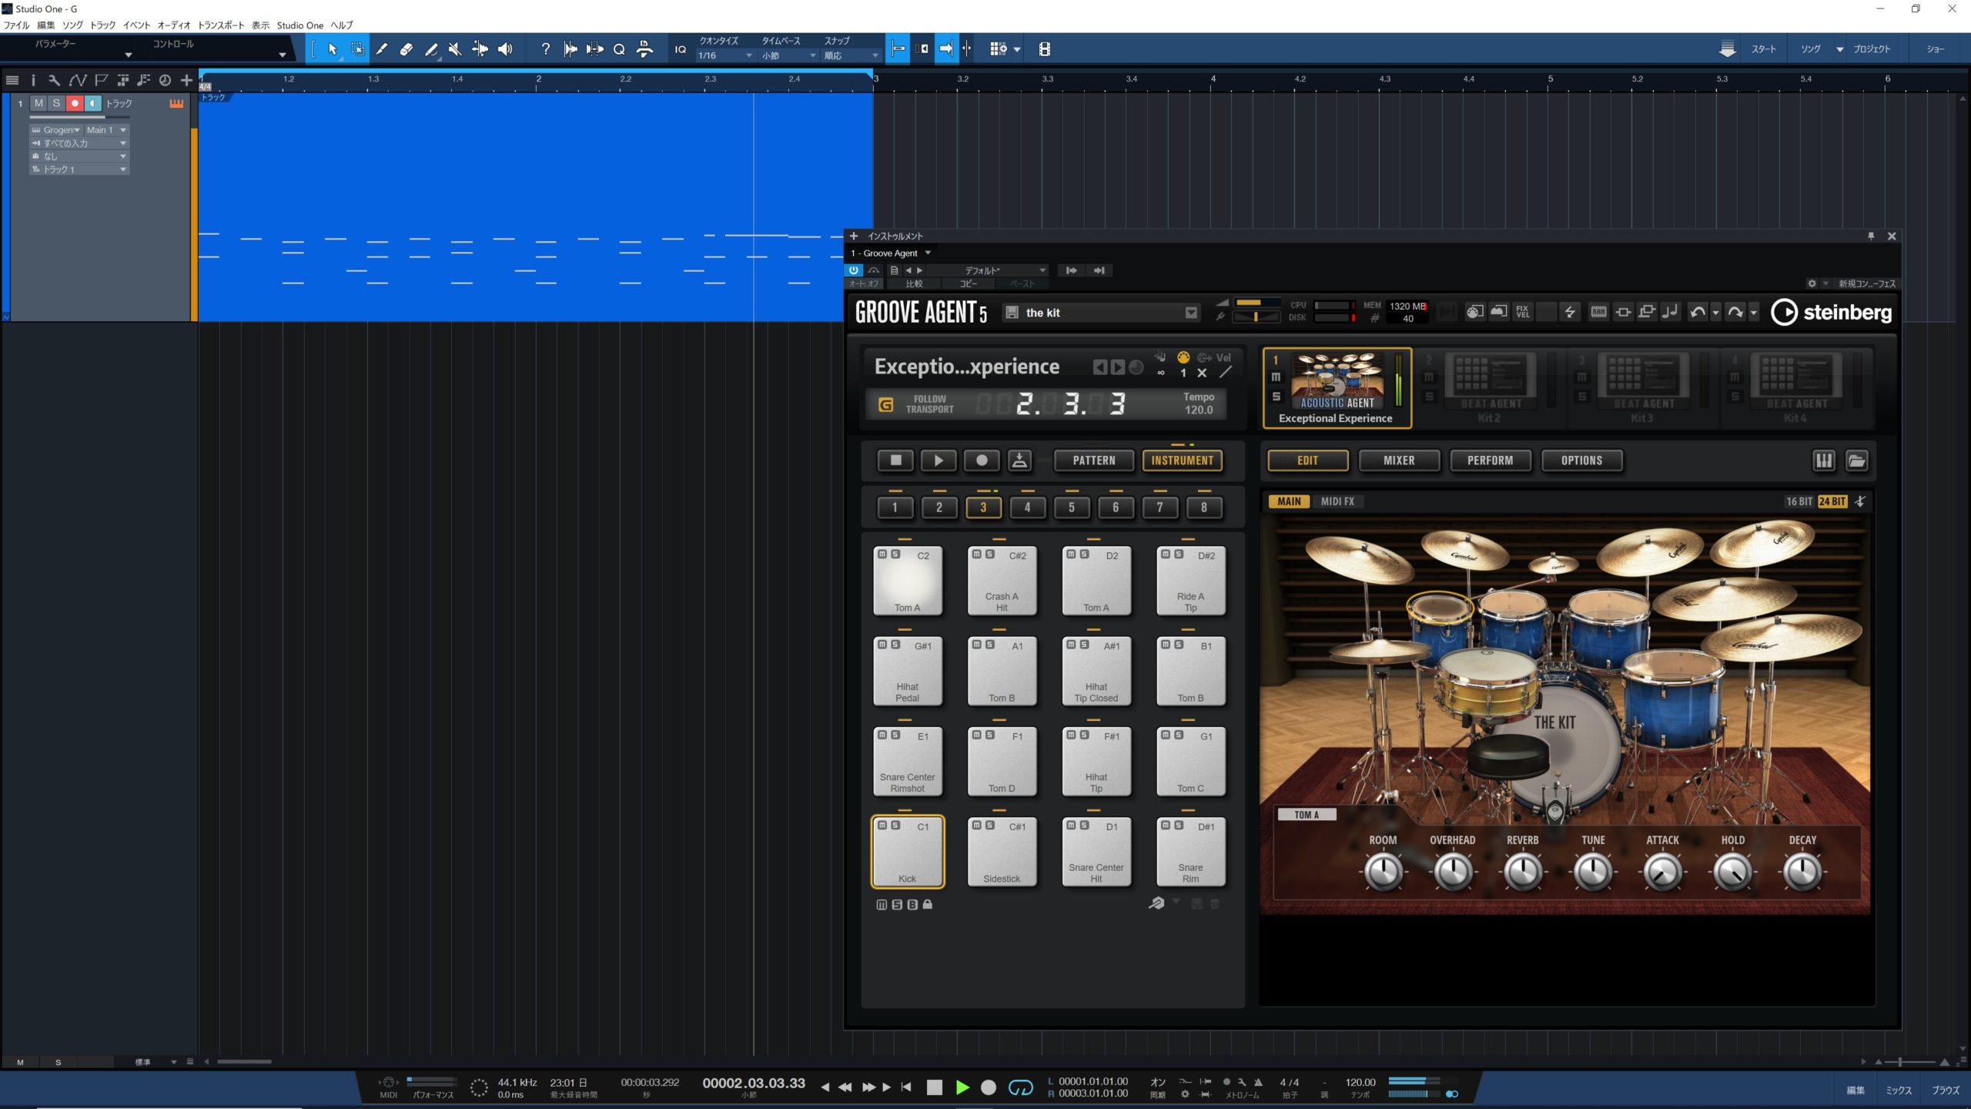Select the Eraser tool
The height and width of the screenshot is (1109, 1971).
click(407, 49)
